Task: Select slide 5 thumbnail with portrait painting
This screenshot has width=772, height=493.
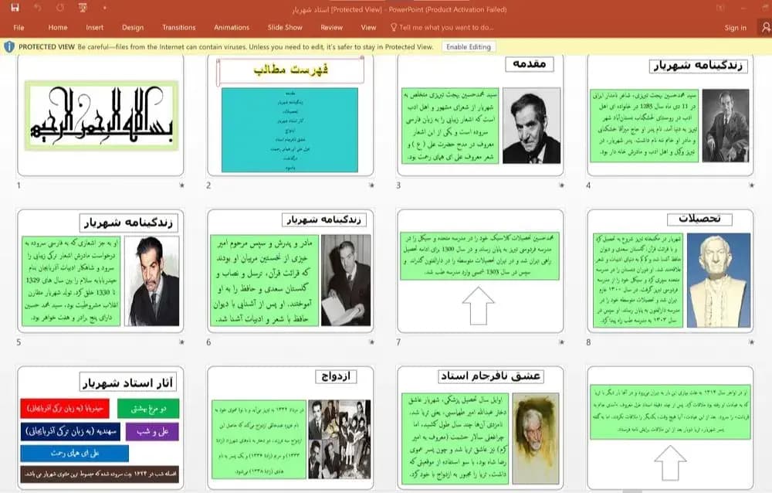Action: click(x=100, y=270)
